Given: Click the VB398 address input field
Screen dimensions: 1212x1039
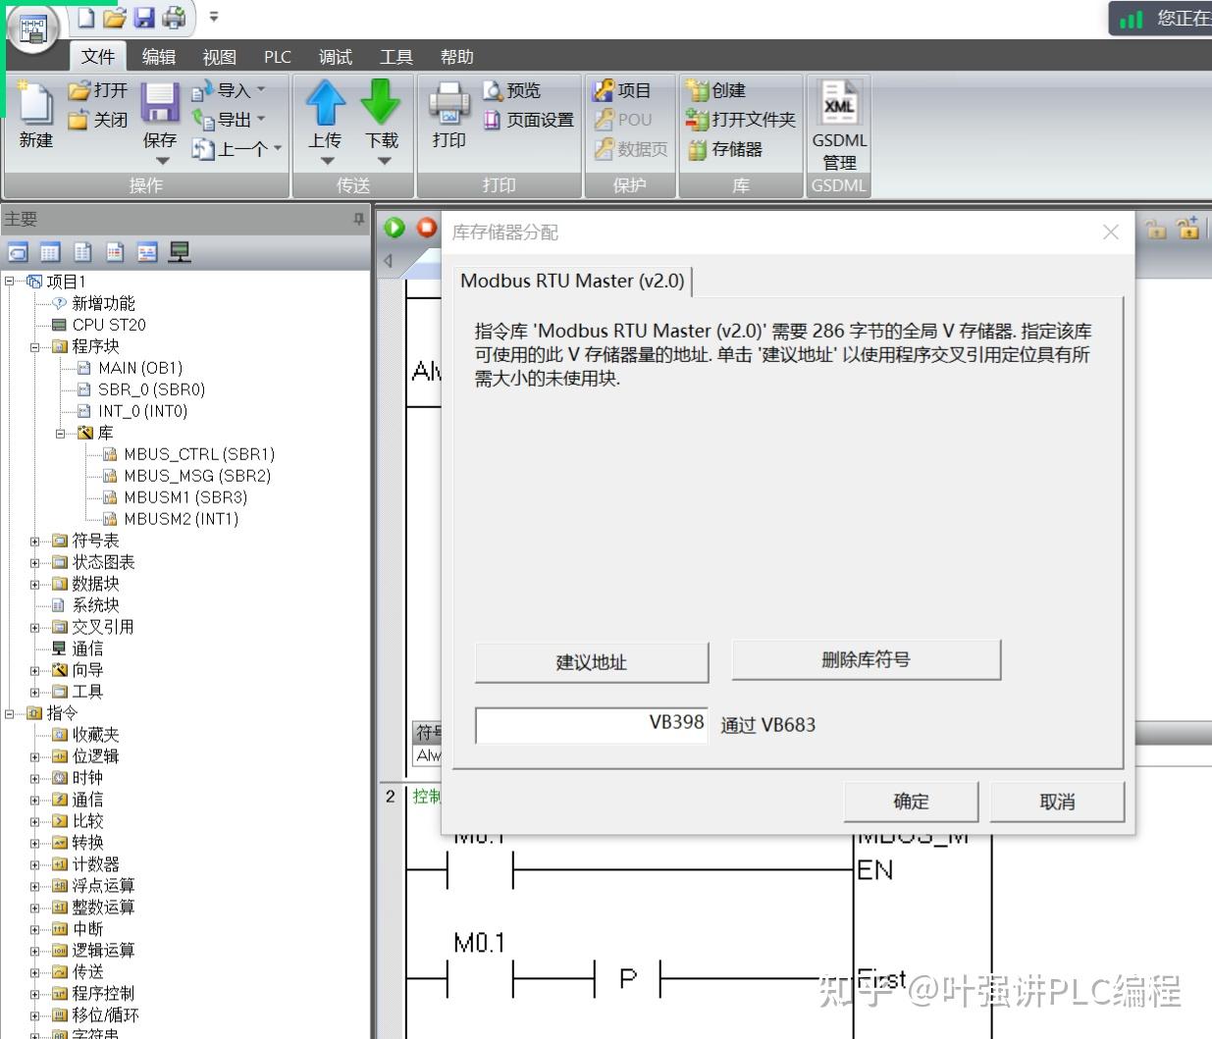Looking at the screenshot, I should [590, 724].
